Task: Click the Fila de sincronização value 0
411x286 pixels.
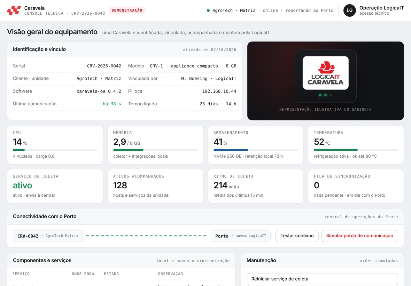Action: (x=317, y=186)
